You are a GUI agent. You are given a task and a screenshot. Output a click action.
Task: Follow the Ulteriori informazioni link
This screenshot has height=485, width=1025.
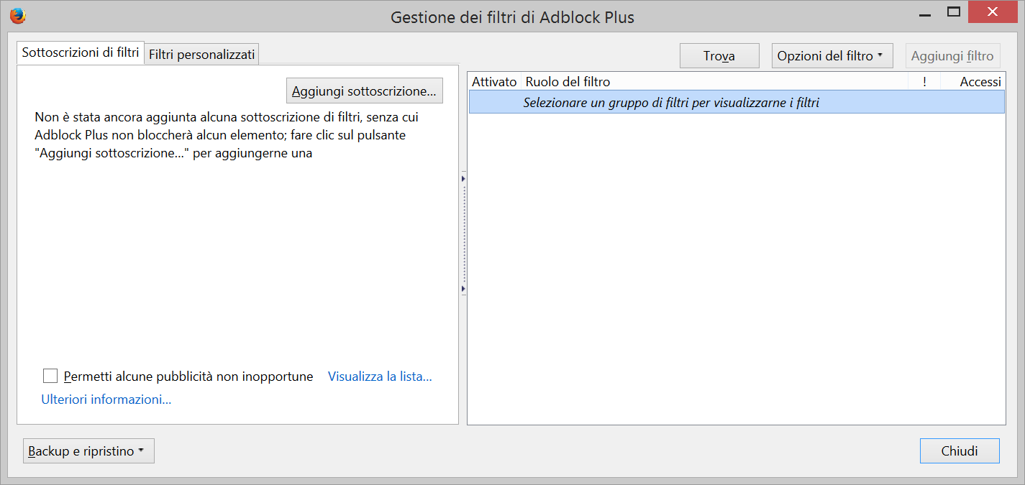click(106, 399)
